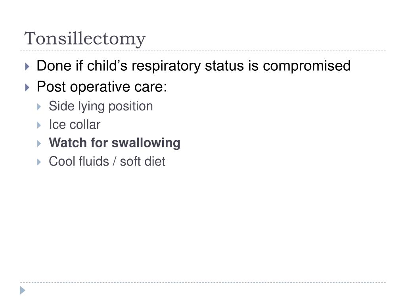
Task: Click the dashed divider line under the title
Action: pos(203,51)
